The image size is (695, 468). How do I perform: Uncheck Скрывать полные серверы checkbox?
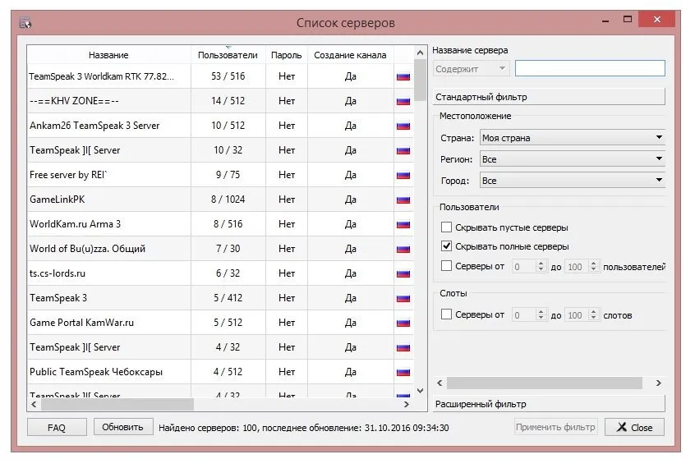coord(446,246)
